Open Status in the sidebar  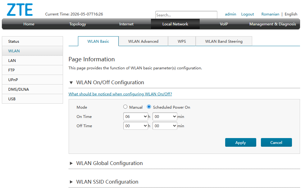pyautogui.click(x=33, y=41)
